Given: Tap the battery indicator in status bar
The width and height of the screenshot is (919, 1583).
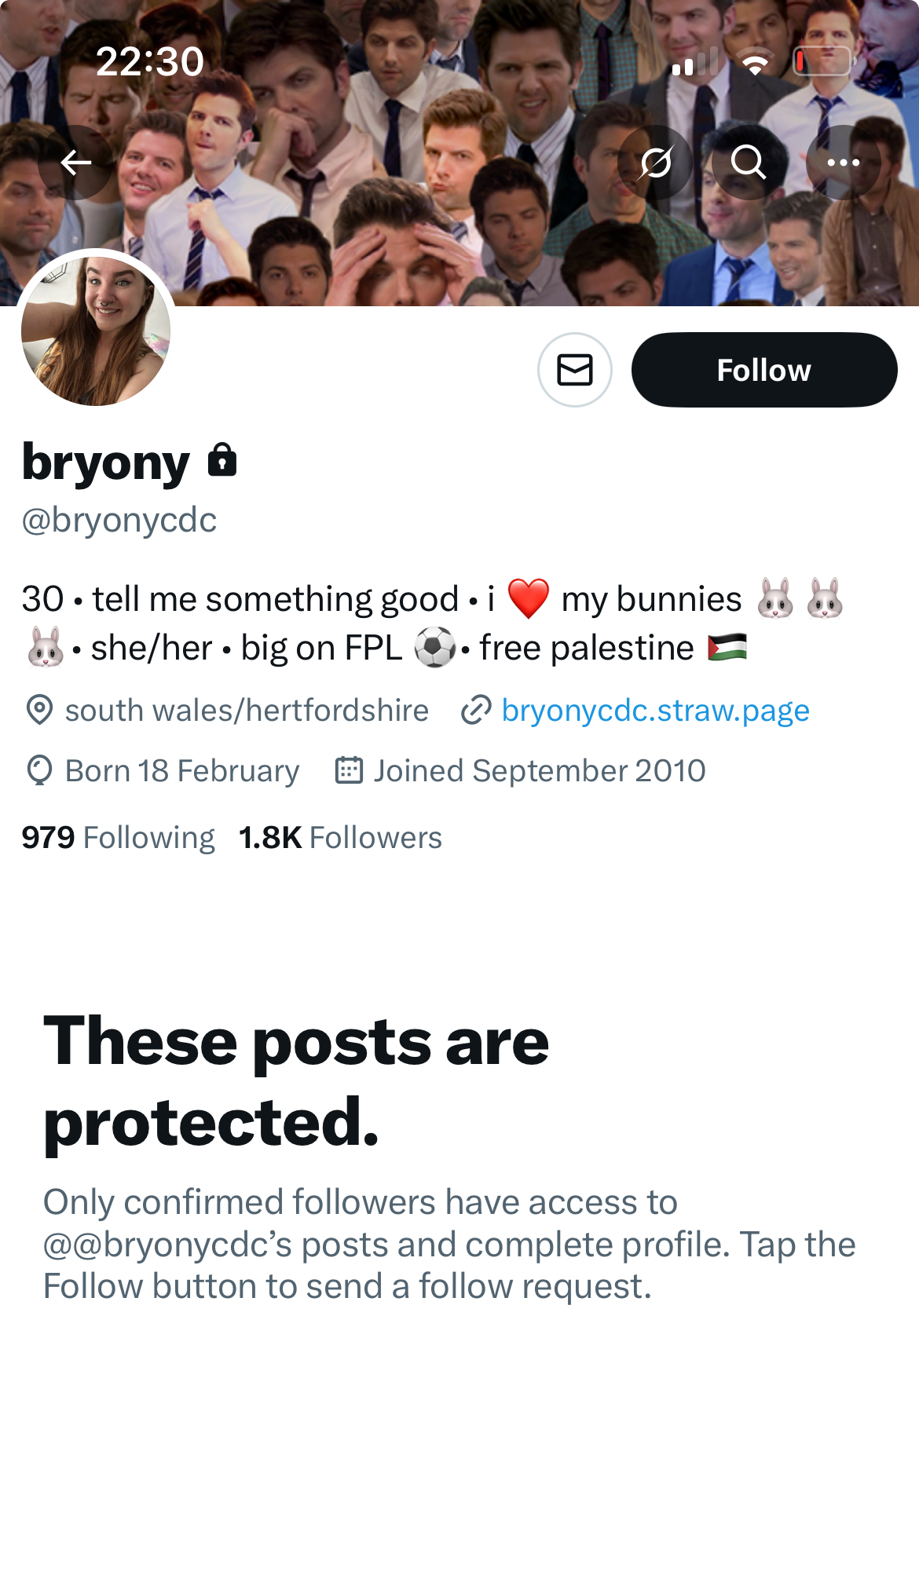Looking at the screenshot, I should [x=822, y=61].
